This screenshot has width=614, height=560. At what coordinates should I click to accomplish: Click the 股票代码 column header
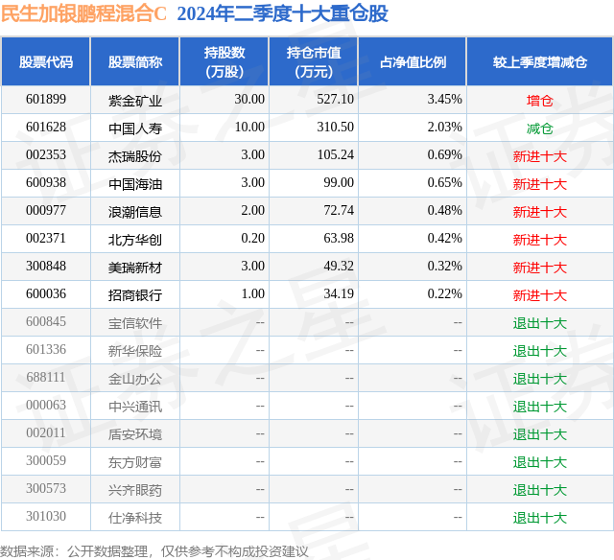coord(46,61)
